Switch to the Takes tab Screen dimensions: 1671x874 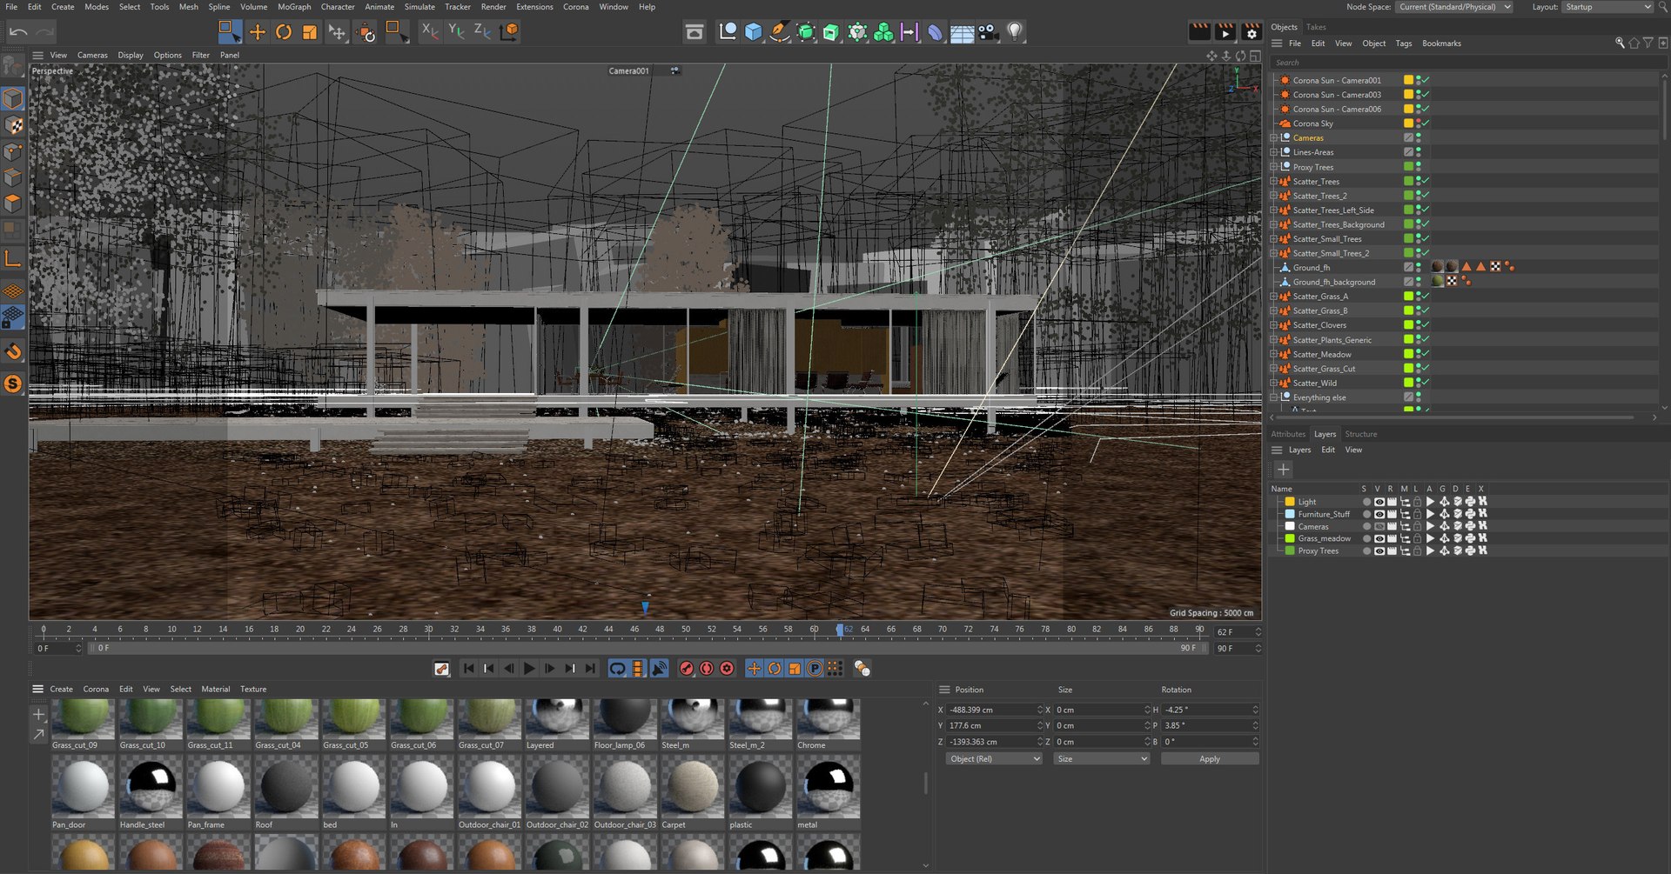[x=1316, y=27]
